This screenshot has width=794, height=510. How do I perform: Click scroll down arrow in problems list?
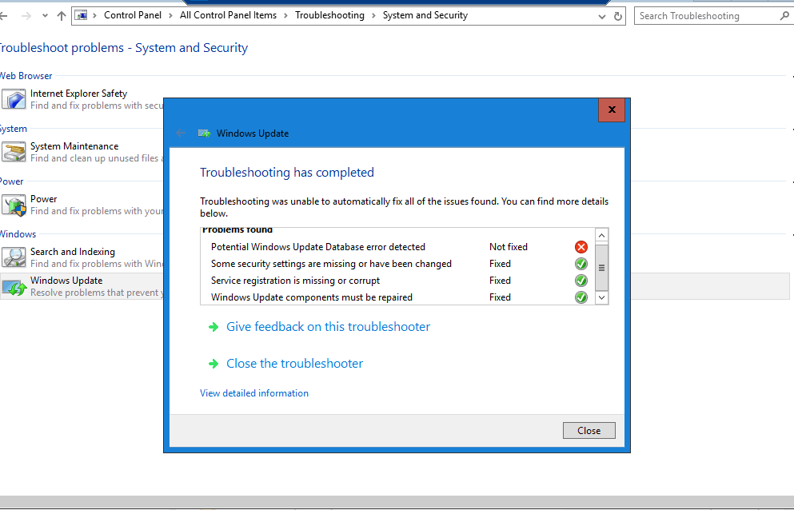tap(601, 298)
